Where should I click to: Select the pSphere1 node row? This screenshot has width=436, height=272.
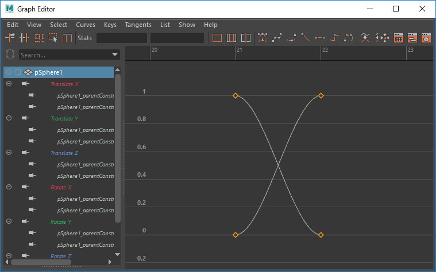tap(59, 72)
